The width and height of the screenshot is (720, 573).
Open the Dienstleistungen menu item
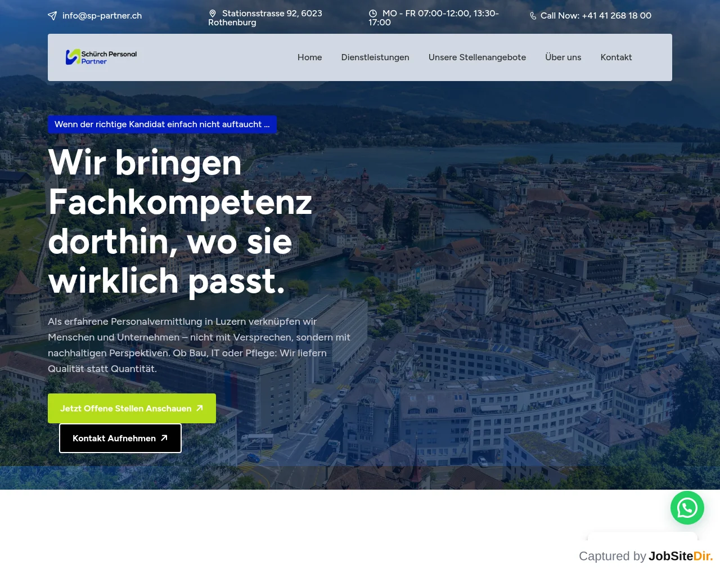tap(375, 57)
